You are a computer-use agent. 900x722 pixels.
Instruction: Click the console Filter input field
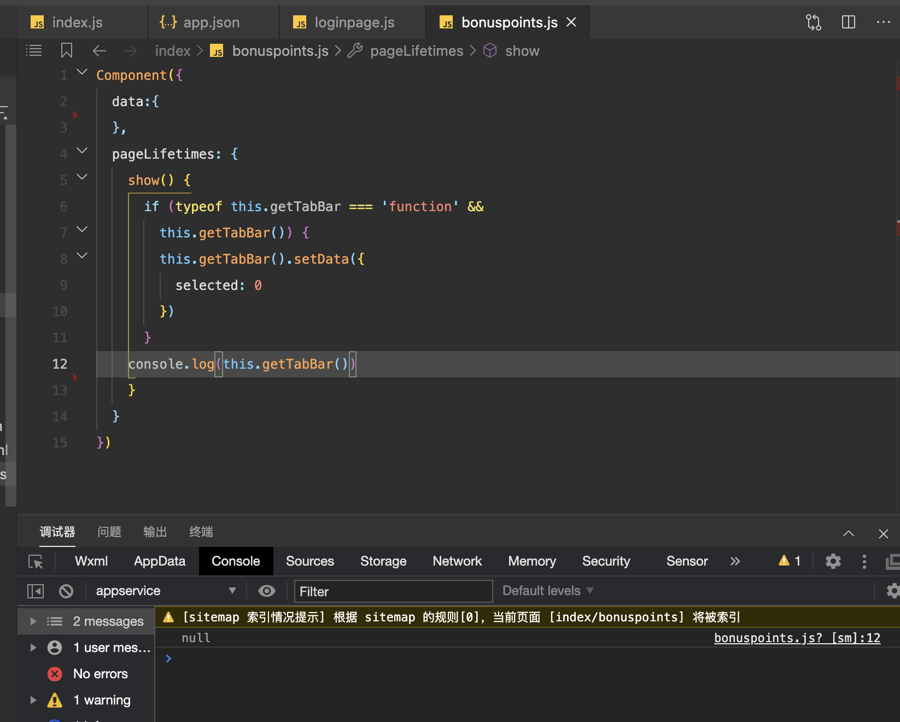393,591
